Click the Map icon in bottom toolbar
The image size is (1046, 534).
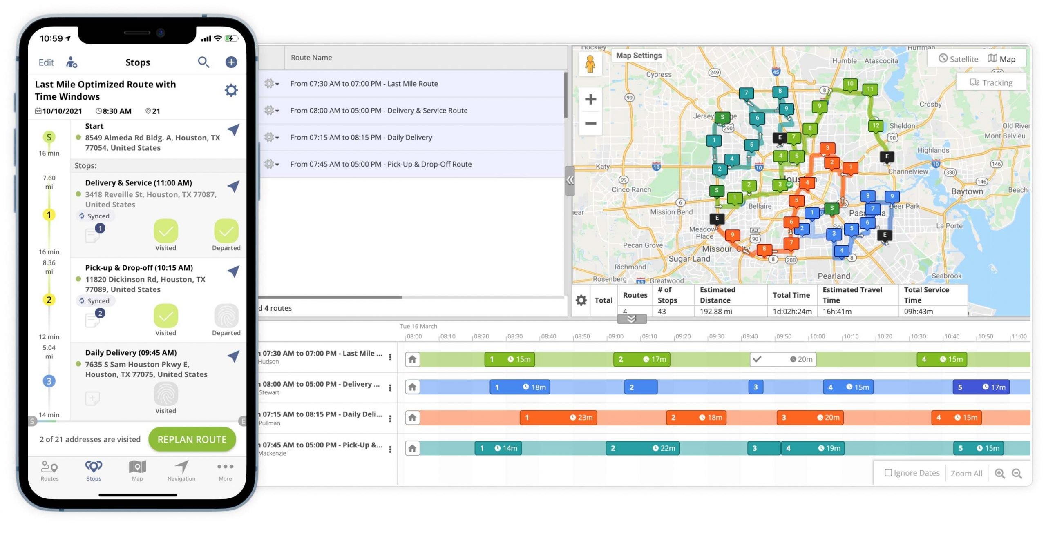pos(137,470)
